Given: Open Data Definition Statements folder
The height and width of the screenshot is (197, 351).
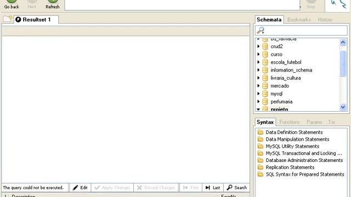Looking at the screenshot, I should [x=294, y=132].
